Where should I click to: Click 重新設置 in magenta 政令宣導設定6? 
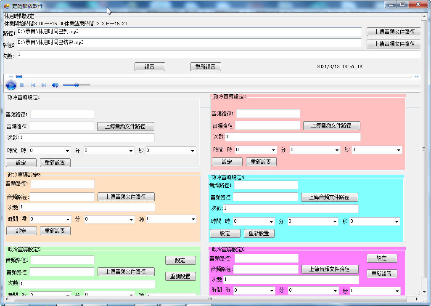[x=382, y=274]
